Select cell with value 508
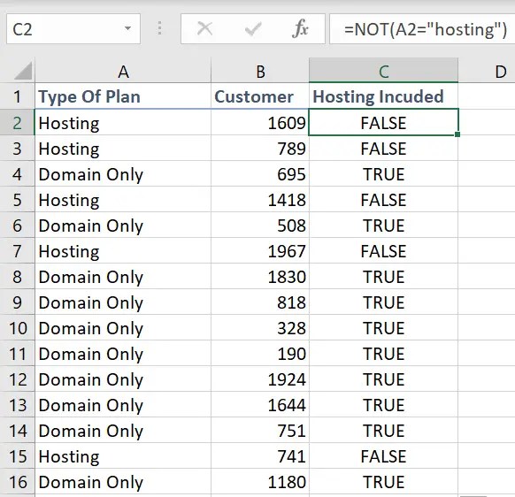The width and height of the screenshot is (515, 497). point(260,226)
